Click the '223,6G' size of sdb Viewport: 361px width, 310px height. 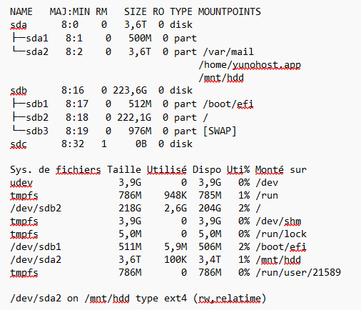[130, 91]
